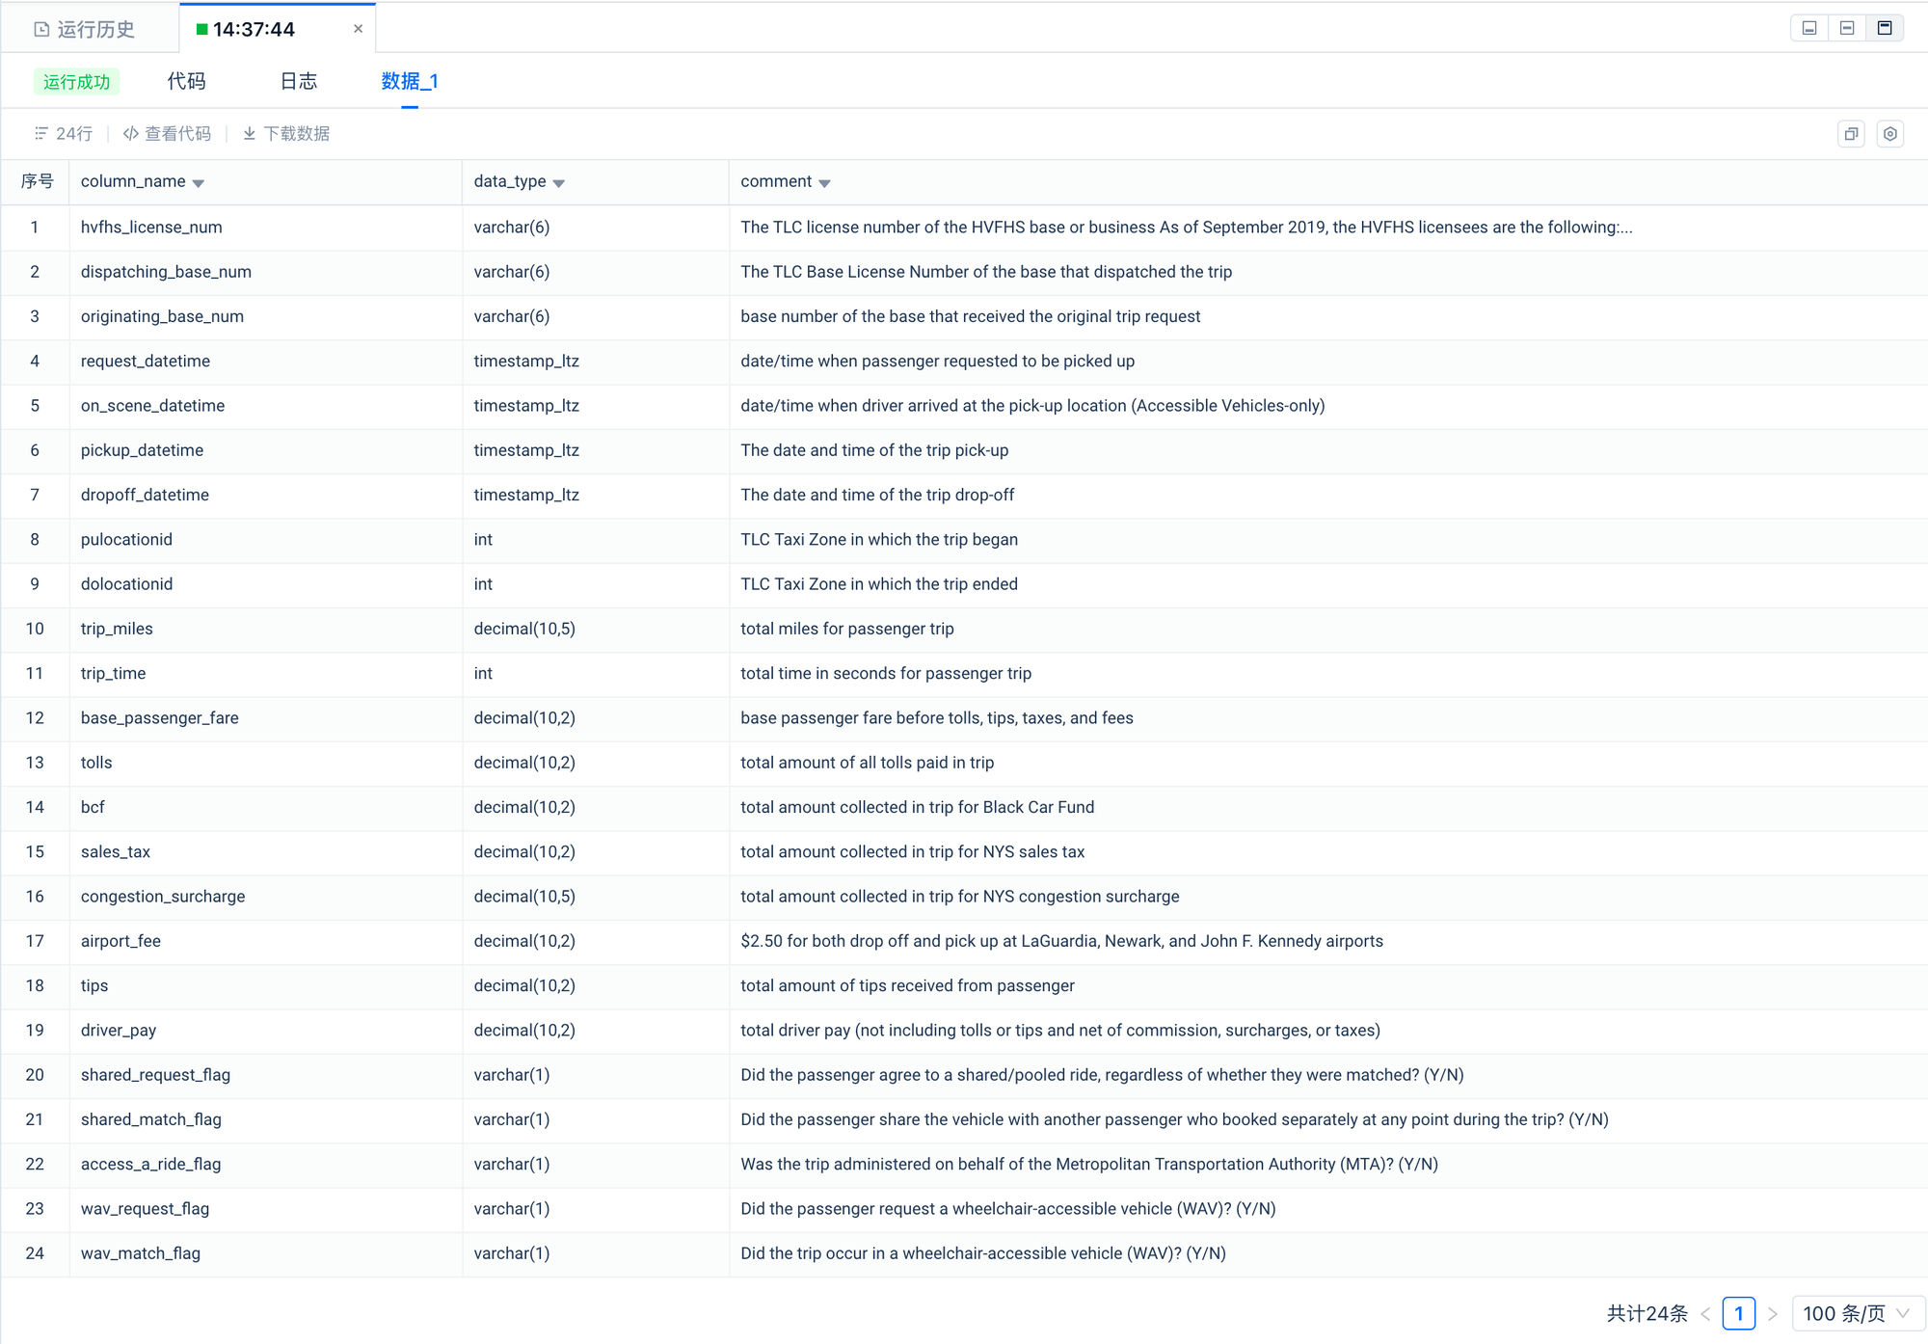Expand the 100 条/页 page size selector
The image size is (1928, 1344).
click(x=1857, y=1313)
